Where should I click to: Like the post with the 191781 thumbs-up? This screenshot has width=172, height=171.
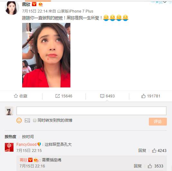143,96
